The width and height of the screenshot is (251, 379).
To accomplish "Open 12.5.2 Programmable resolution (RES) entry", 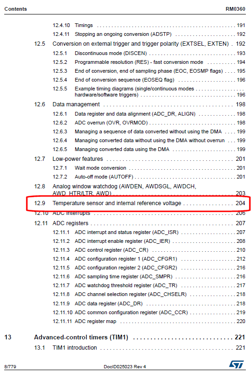I will pos(149,62).
